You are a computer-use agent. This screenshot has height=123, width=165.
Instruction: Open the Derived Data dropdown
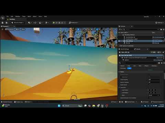pyautogui.click(x=131, y=102)
